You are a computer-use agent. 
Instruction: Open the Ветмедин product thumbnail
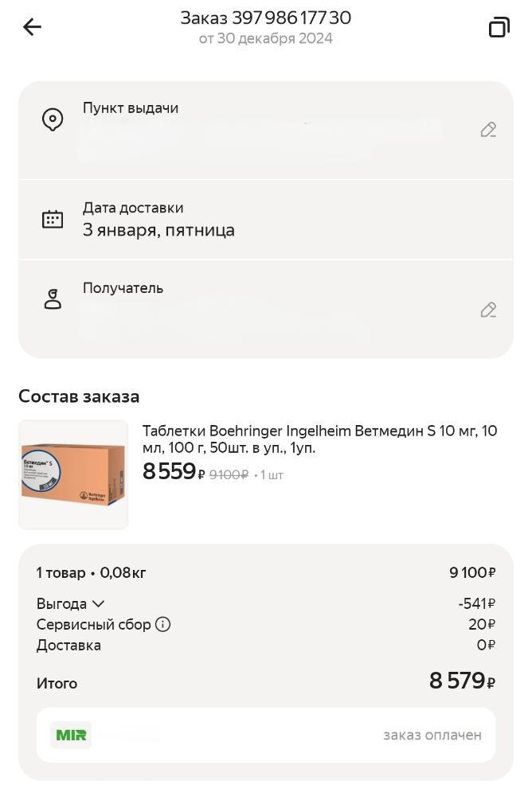[x=73, y=474]
